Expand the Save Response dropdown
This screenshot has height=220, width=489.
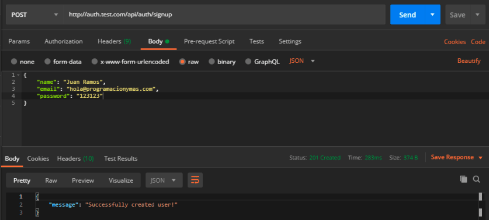[457, 157]
